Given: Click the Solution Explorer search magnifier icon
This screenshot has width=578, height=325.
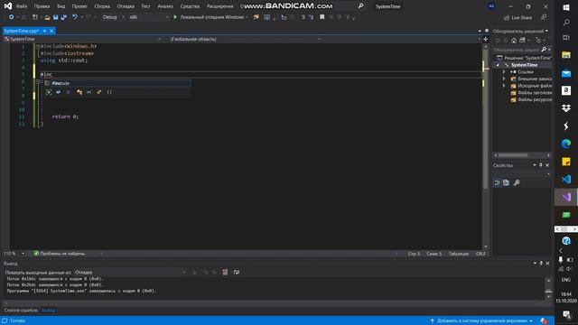Looking at the screenshot, I should pyautogui.click(x=544, y=50).
